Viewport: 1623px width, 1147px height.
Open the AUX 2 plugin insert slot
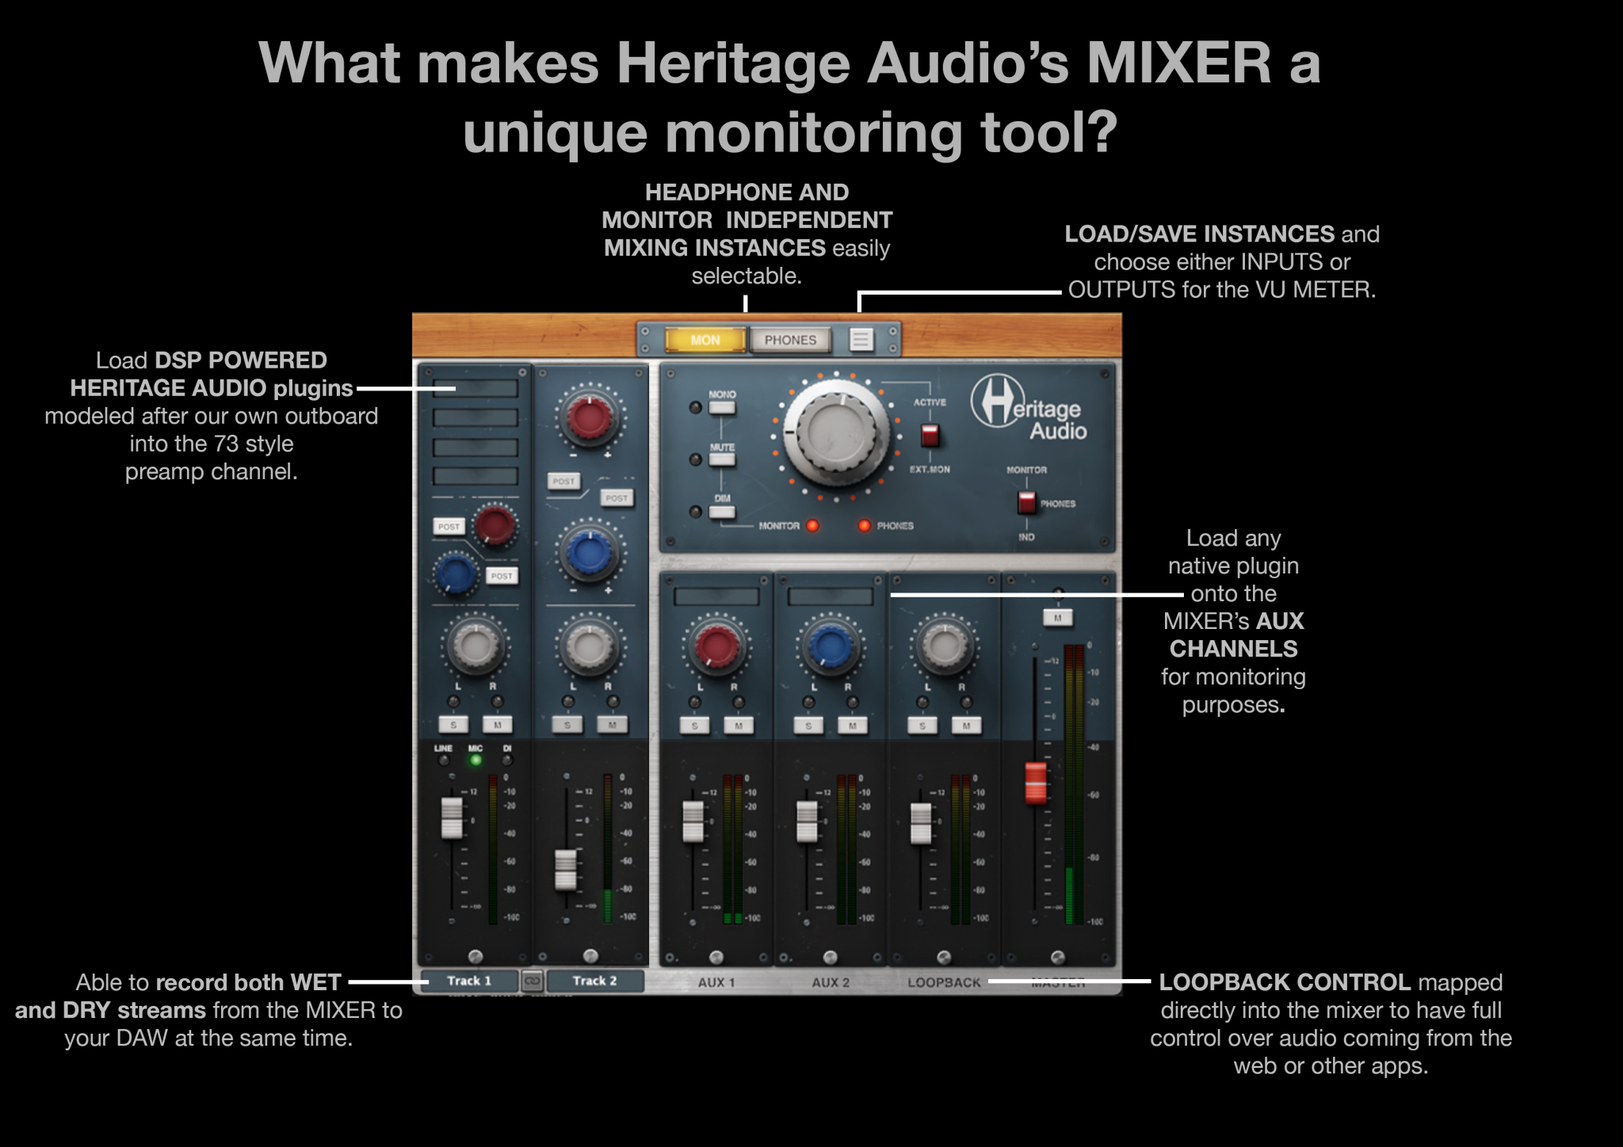tap(831, 596)
